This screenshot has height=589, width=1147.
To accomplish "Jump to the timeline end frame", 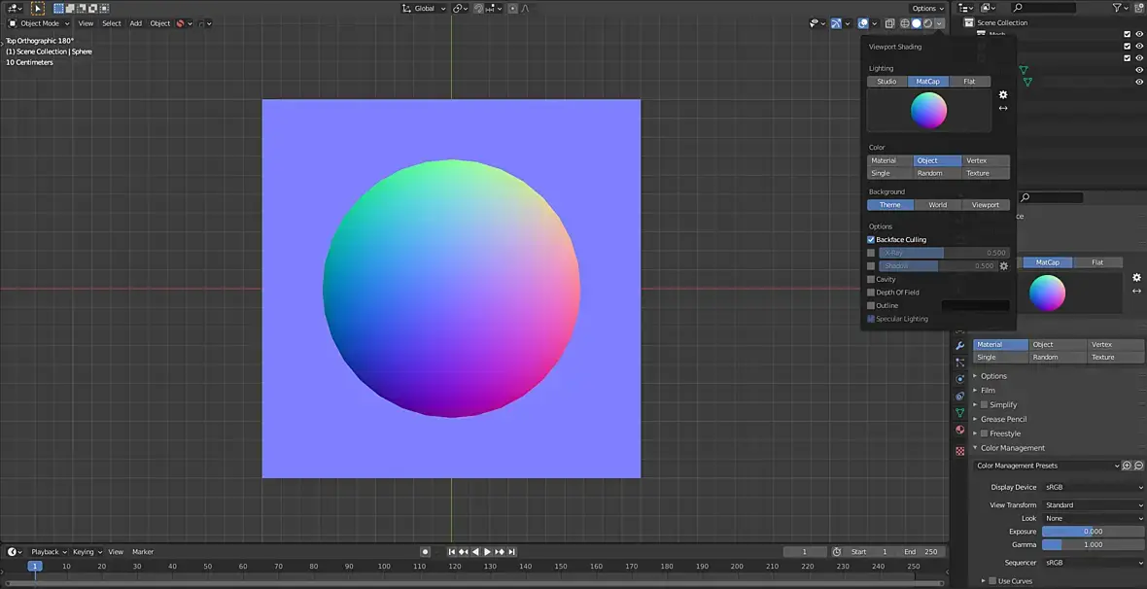I will tap(511, 552).
